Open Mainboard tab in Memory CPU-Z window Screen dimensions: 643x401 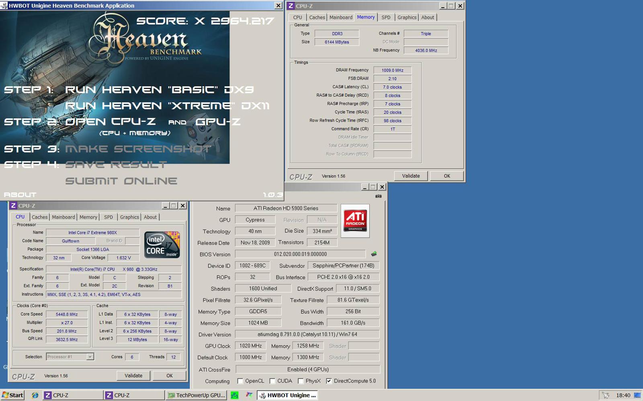pyautogui.click(x=341, y=17)
